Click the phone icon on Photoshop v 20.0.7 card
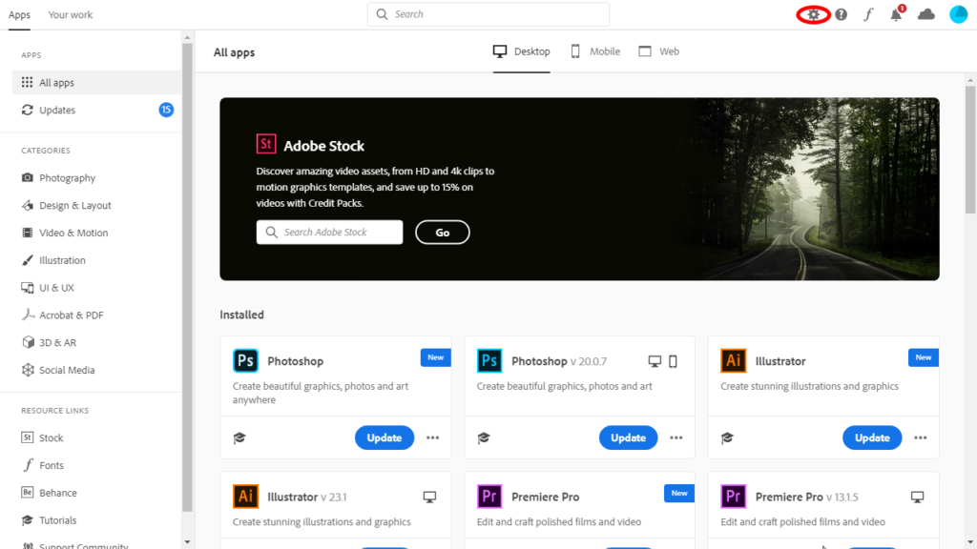 click(x=673, y=361)
